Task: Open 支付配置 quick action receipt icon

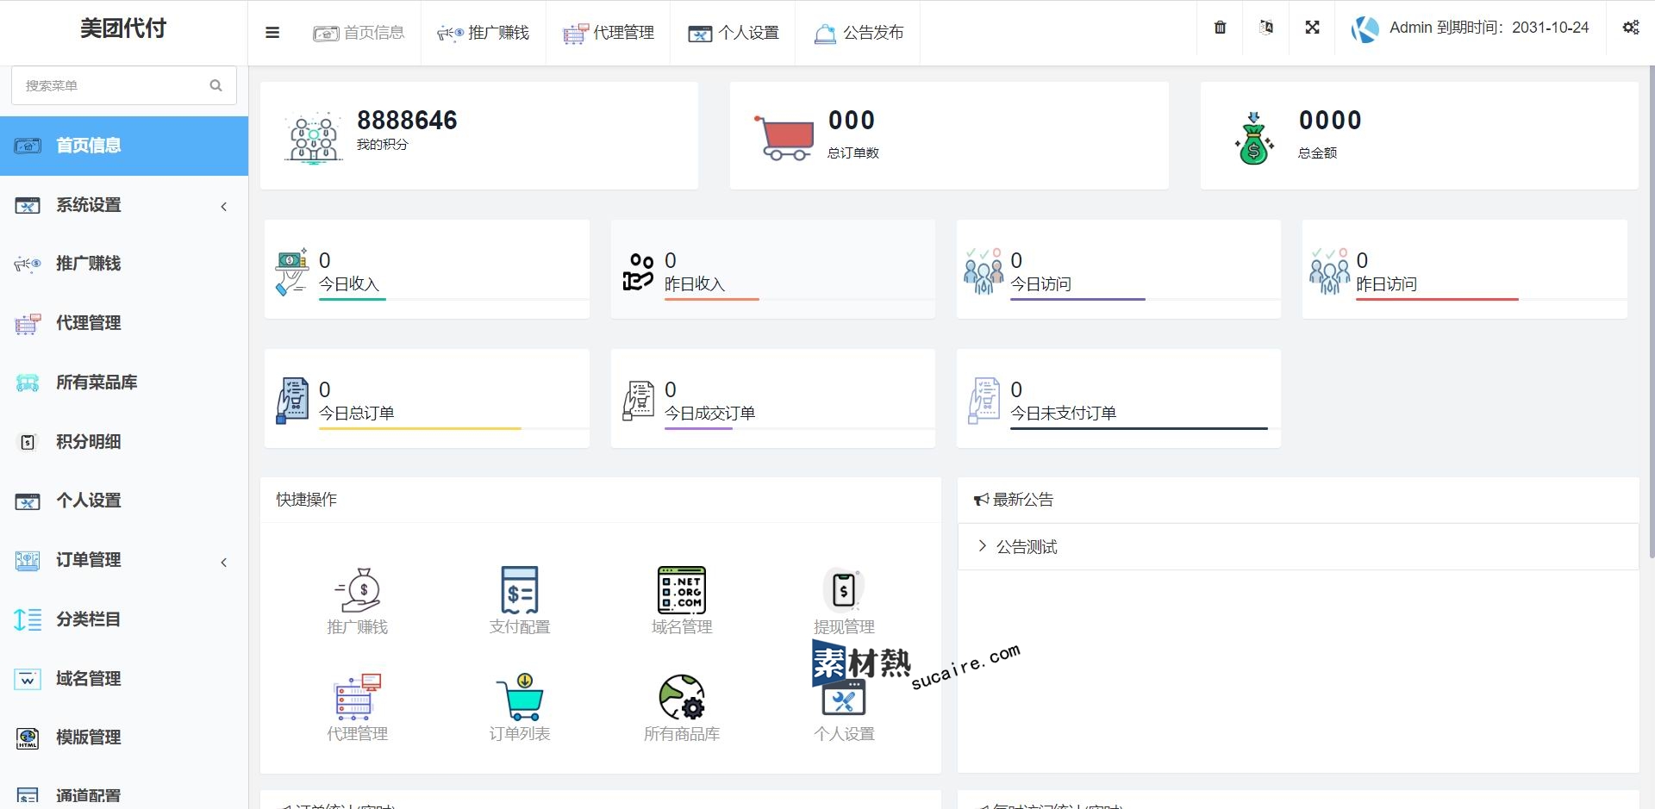Action: click(520, 590)
